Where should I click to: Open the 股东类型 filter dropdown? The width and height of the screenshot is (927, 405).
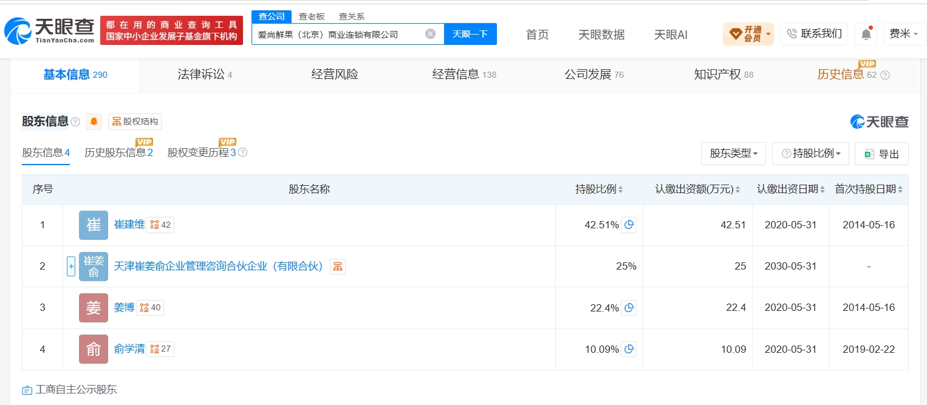coord(733,154)
